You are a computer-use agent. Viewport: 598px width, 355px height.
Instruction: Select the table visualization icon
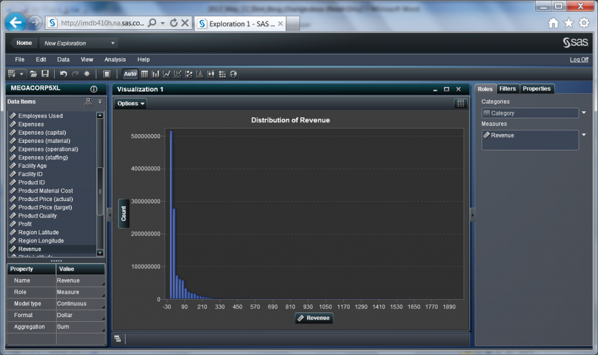pos(144,74)
